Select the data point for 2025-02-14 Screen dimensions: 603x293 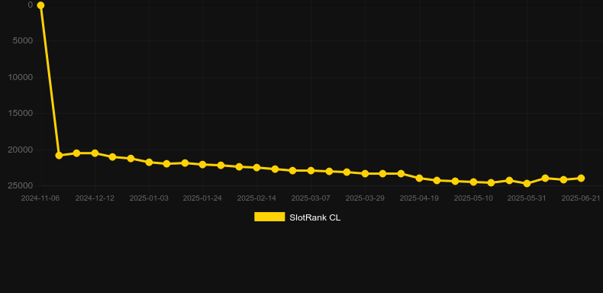point(257,168)
